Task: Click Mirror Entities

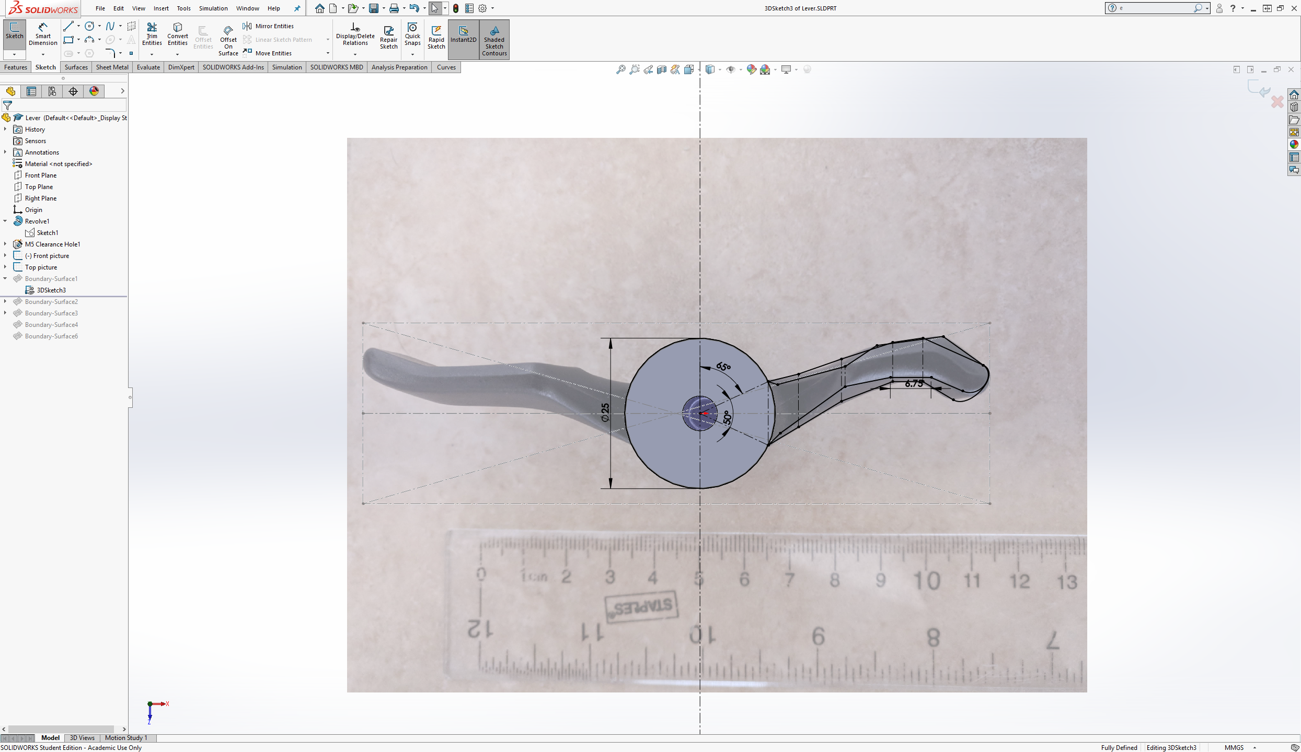Action: tap(268, 26)
